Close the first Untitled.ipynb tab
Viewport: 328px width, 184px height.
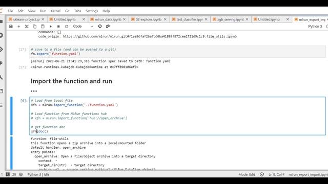tap(84, 19)
